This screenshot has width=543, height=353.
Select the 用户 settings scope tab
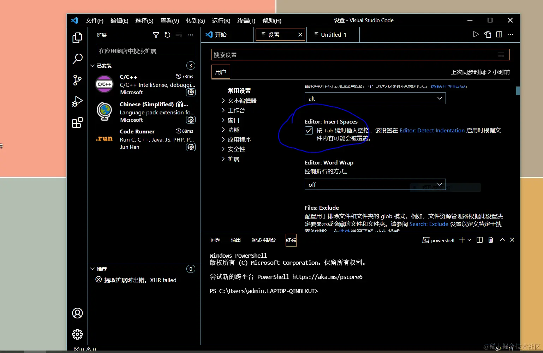[x=221, y=72]
